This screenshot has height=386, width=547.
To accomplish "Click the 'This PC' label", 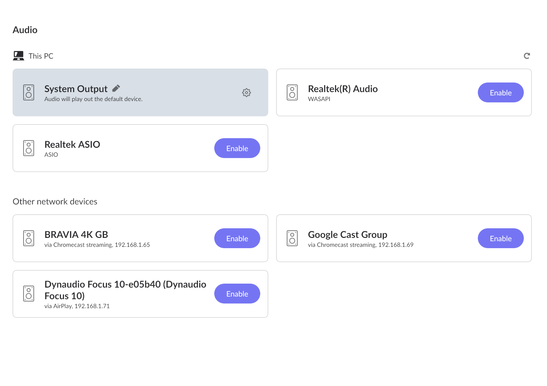I will pos(41,56).
